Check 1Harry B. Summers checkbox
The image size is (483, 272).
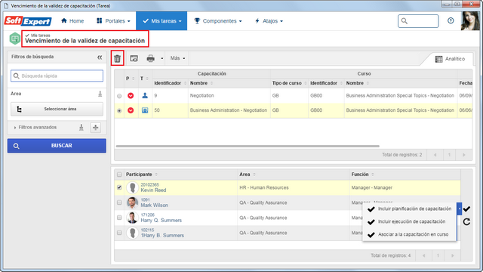[x=119, y=233]
